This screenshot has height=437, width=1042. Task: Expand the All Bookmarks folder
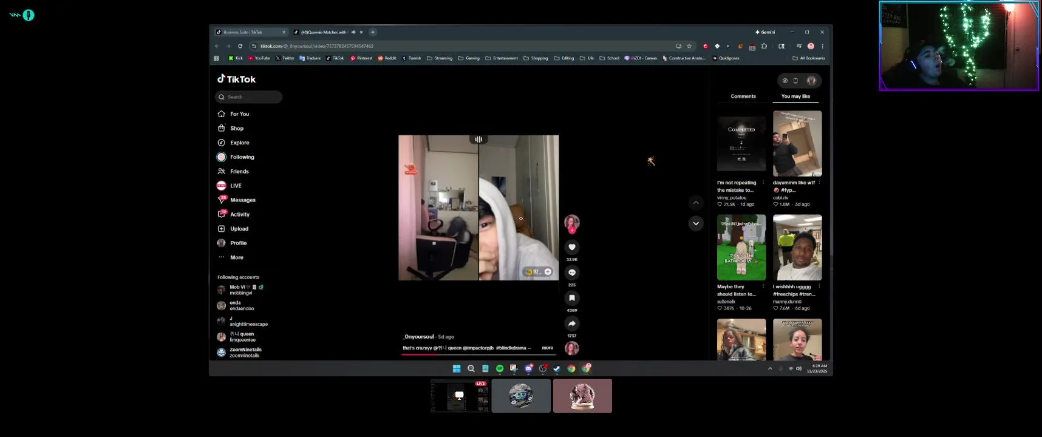809,58
